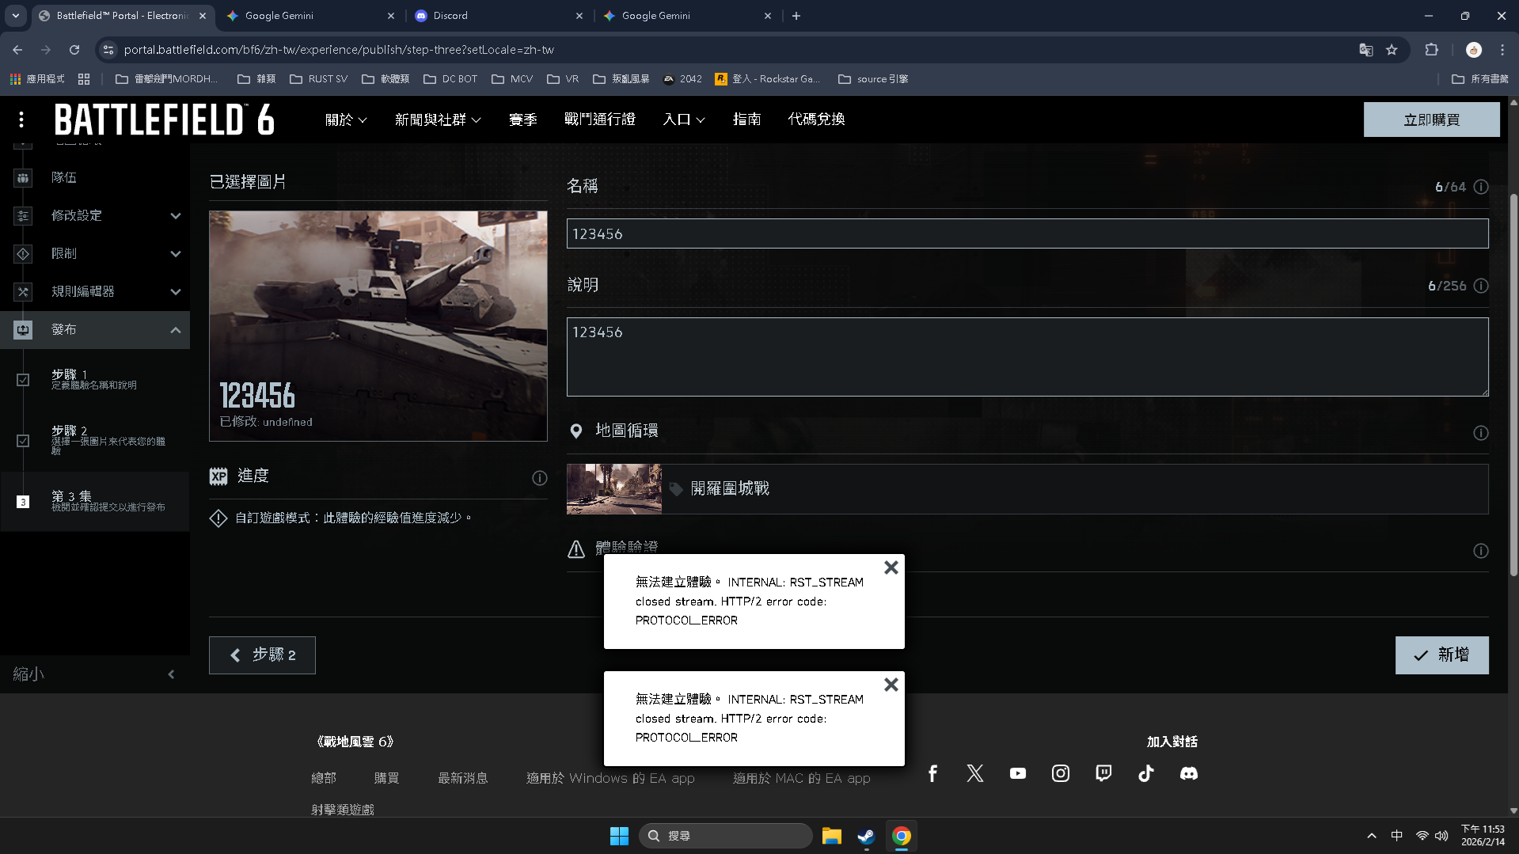Screen dimensions: 1519x854
Task: Open the Chrome tab search dropdown
Action: [16, 16]
